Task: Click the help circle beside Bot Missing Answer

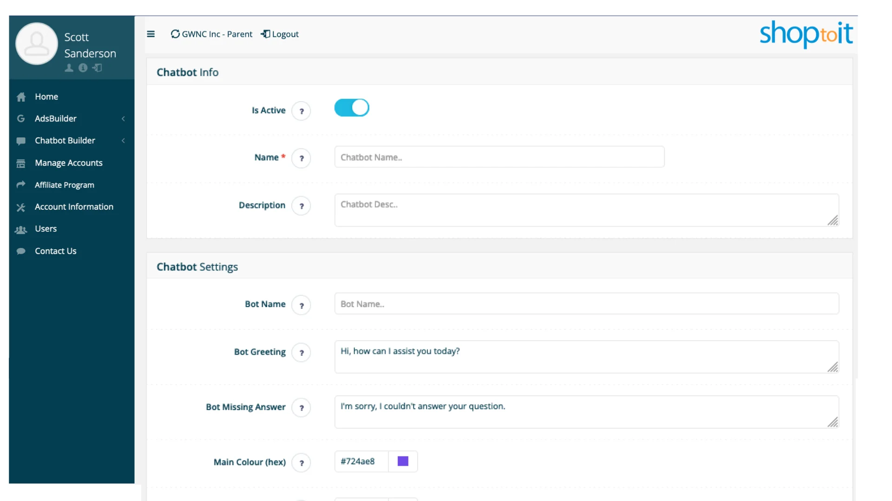Action: coord(302,407)
